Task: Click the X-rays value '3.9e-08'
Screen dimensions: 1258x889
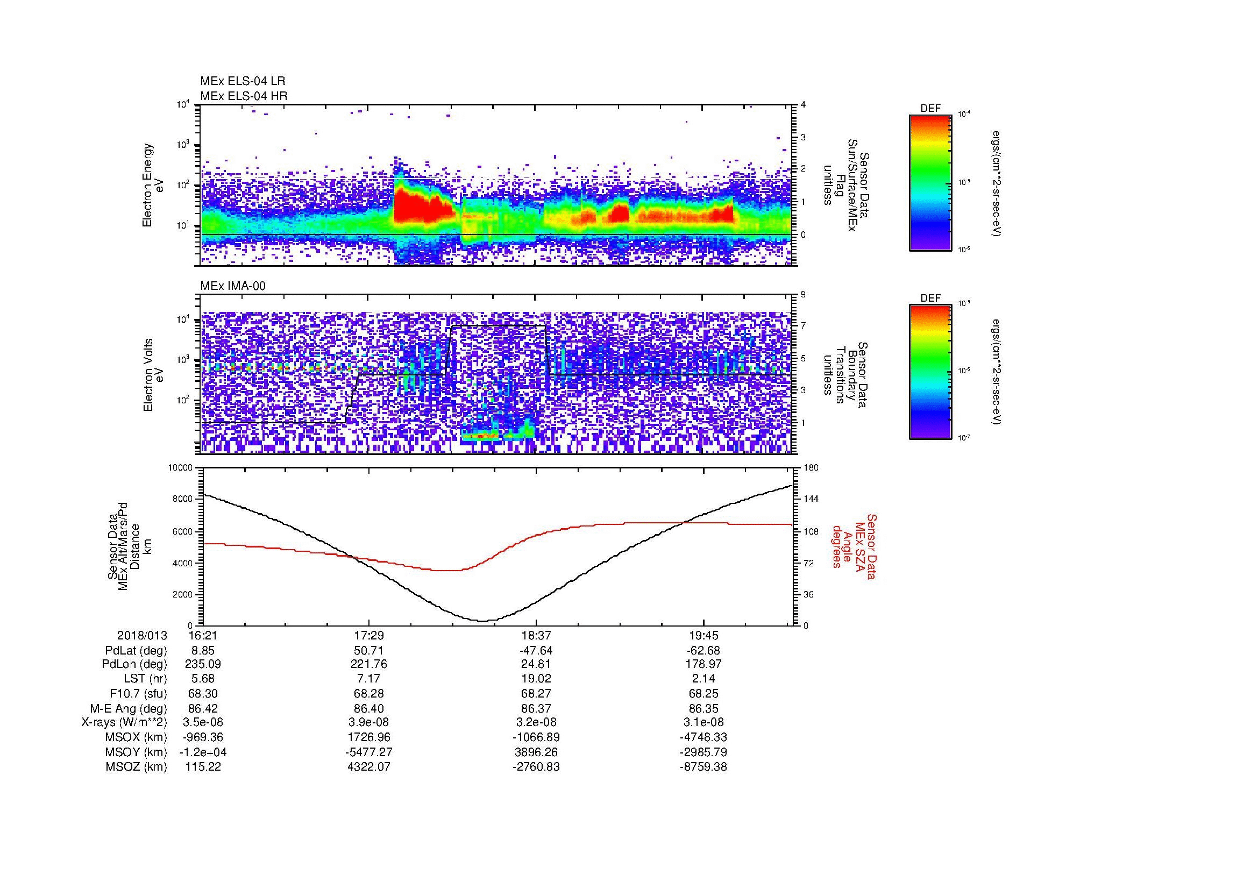Action: pos(369,722)
